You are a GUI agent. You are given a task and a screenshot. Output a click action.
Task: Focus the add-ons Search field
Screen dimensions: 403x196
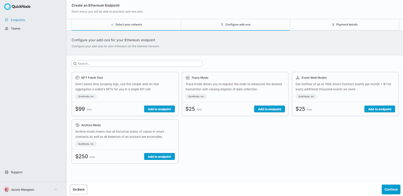point(137,64)
